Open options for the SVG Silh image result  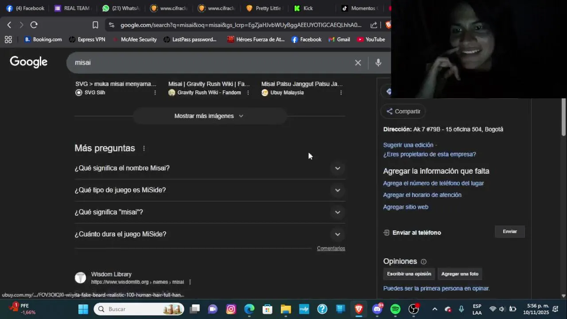point(155,93)
